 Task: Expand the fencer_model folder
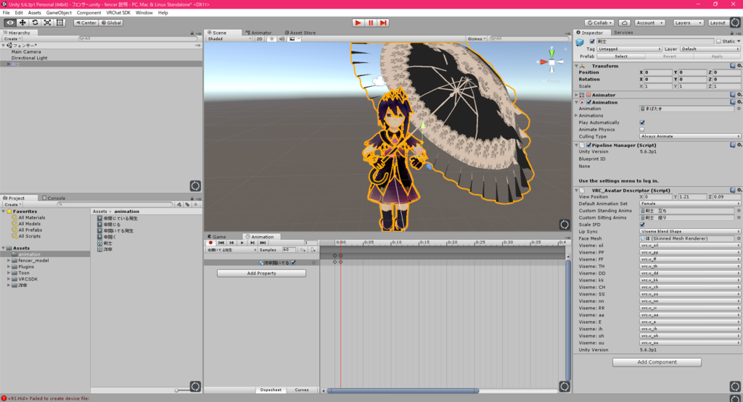pos(9,261)
